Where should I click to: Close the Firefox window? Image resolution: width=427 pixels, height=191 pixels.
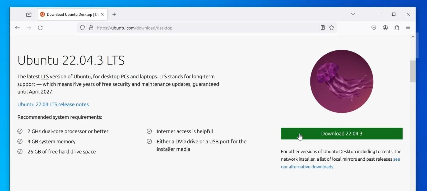point(408,14)
